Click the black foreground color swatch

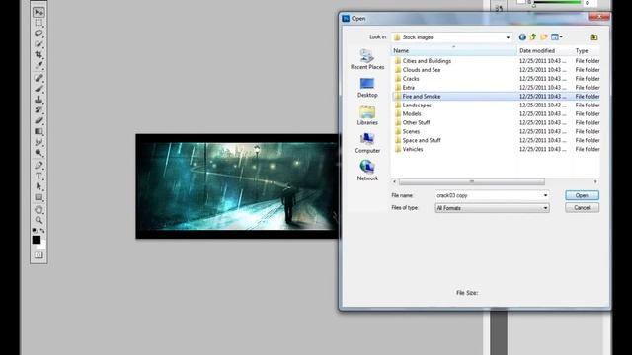pos(37,240)
